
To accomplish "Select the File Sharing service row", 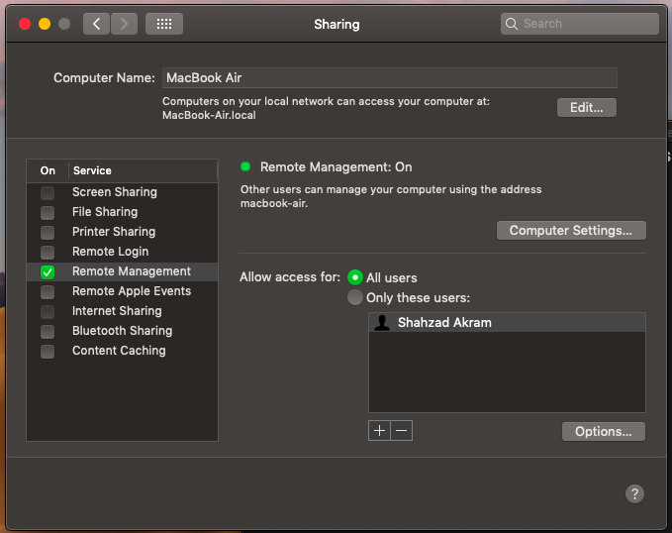I will tap(122, 212).
